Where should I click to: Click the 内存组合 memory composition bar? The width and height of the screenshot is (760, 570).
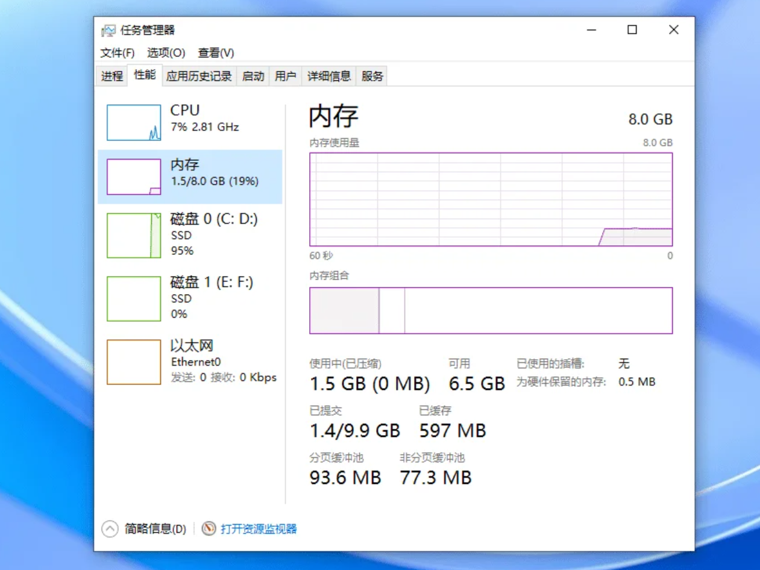click(x=491, y=310)
